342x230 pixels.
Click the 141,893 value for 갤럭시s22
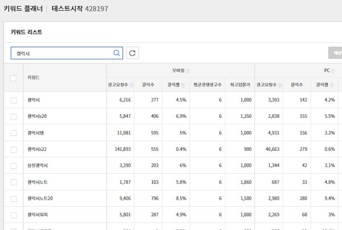123,149
